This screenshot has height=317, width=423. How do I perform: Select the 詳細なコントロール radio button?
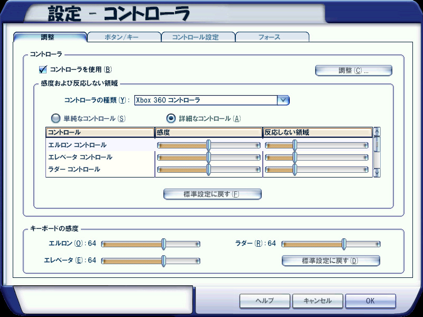point(171,118)
